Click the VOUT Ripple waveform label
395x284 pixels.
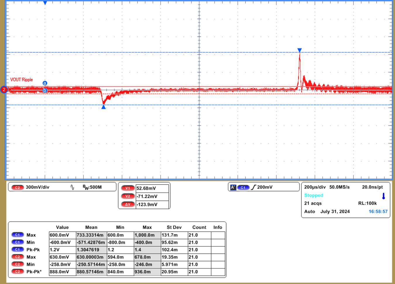22,80
